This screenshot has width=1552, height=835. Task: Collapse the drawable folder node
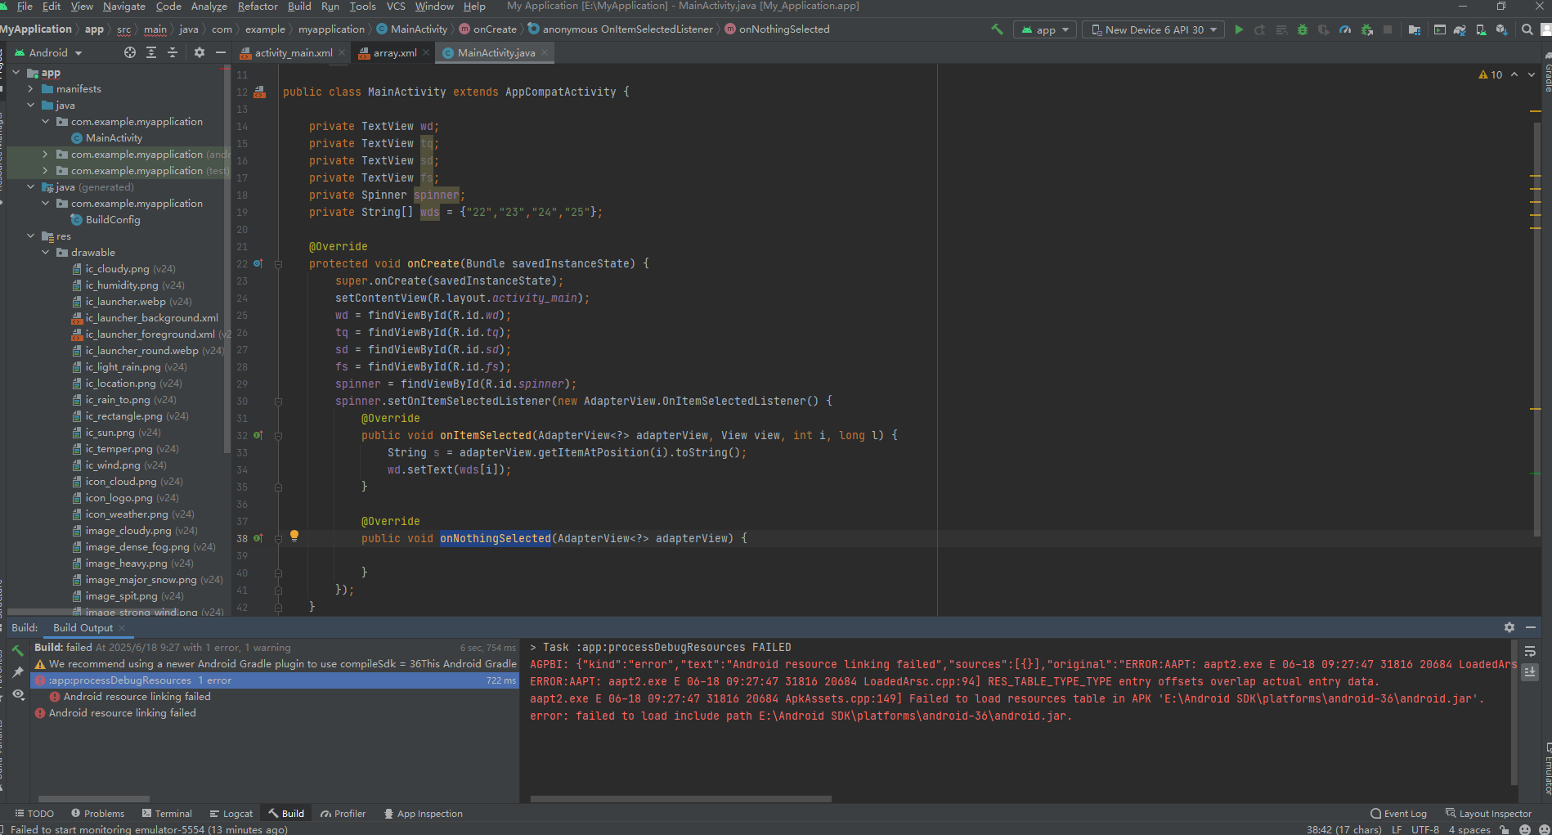[x=46, y=253]
